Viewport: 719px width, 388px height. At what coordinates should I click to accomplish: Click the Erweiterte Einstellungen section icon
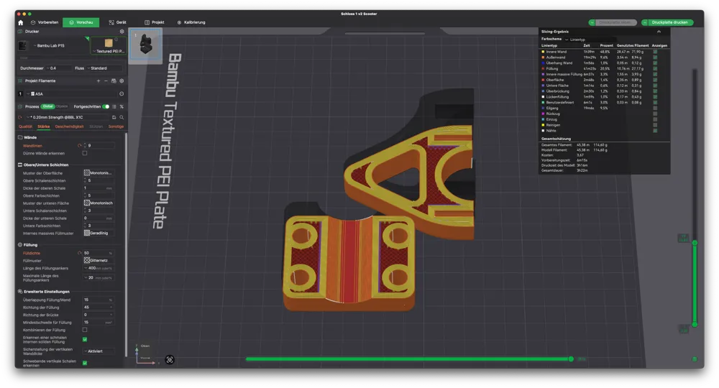20,292
